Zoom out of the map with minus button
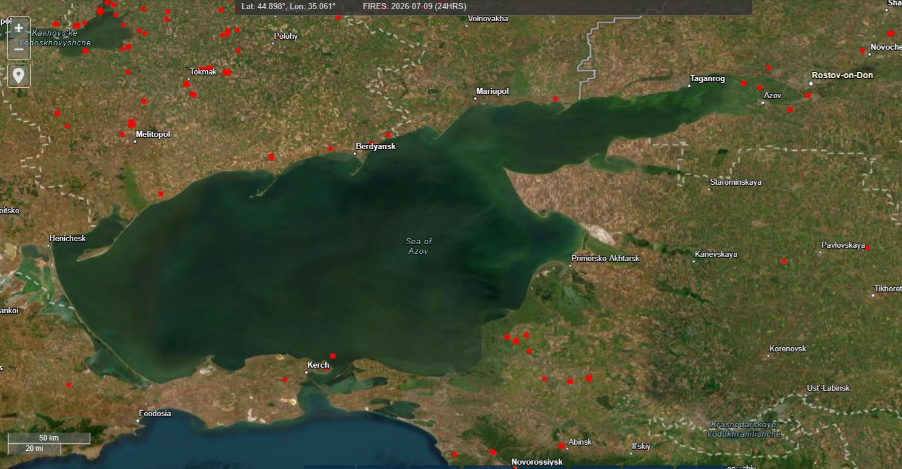This screenshot has width=902, height=469. point(19,49)
